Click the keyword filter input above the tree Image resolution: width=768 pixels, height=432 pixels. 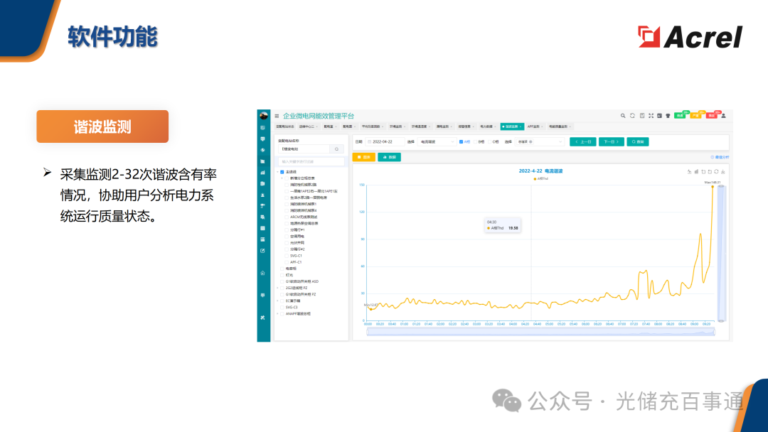point(311,161)
